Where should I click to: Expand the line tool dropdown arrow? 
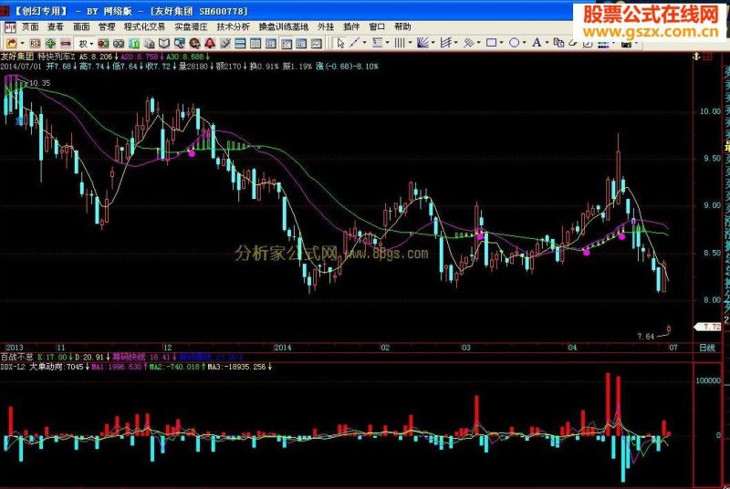[x=364, y=43]
